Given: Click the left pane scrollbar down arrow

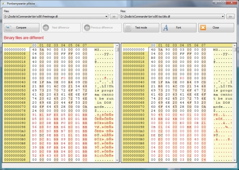Looking at the screenshot, I should tap(117, 160).
